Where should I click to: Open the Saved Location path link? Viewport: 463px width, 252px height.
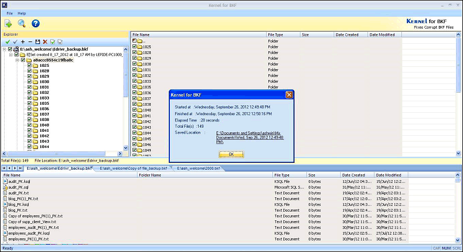250,138
